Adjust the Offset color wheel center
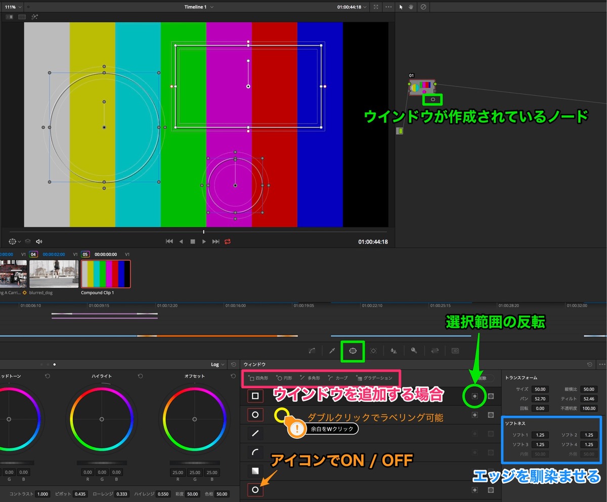 [194, 419]
